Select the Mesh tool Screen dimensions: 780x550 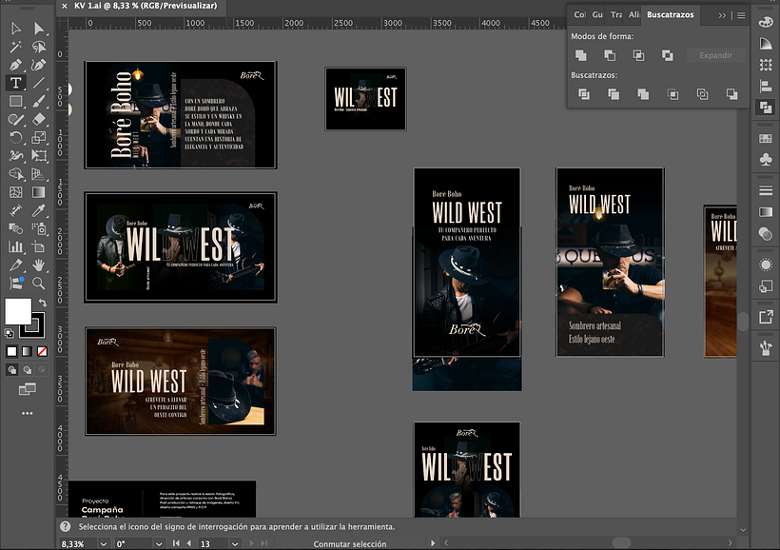16,192
